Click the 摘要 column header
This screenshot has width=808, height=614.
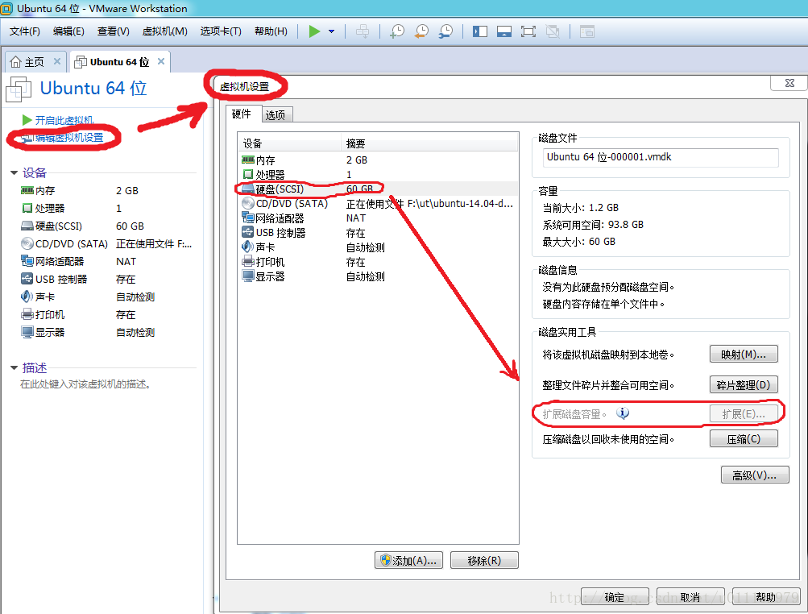click(x=429, y=143)
